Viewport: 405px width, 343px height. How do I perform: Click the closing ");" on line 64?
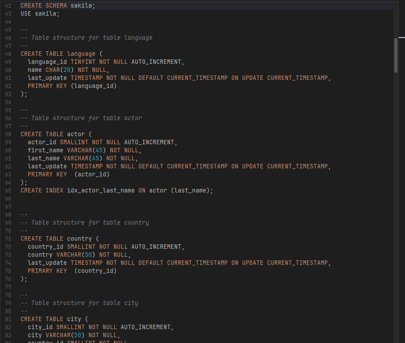click(24, 182)
